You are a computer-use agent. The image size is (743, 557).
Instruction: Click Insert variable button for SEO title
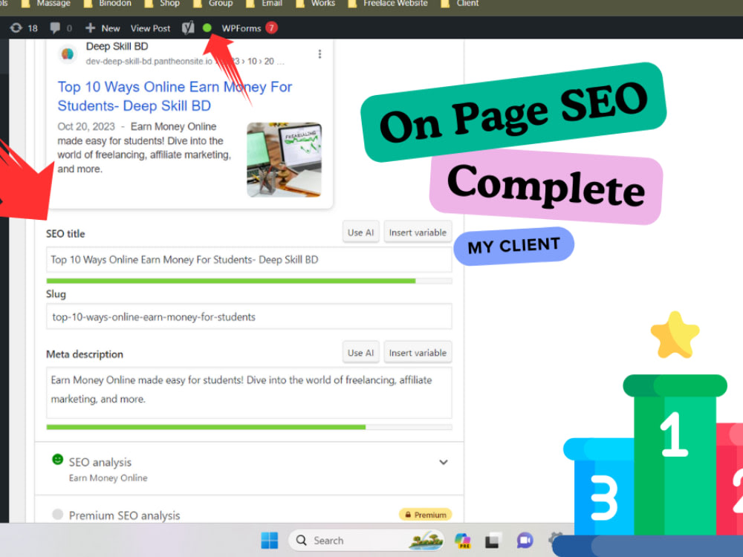click(418, 232)
